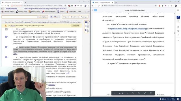Expand the search field history dropdown arrow
Viewport: 181px width, 101px height.
point(38,17)
